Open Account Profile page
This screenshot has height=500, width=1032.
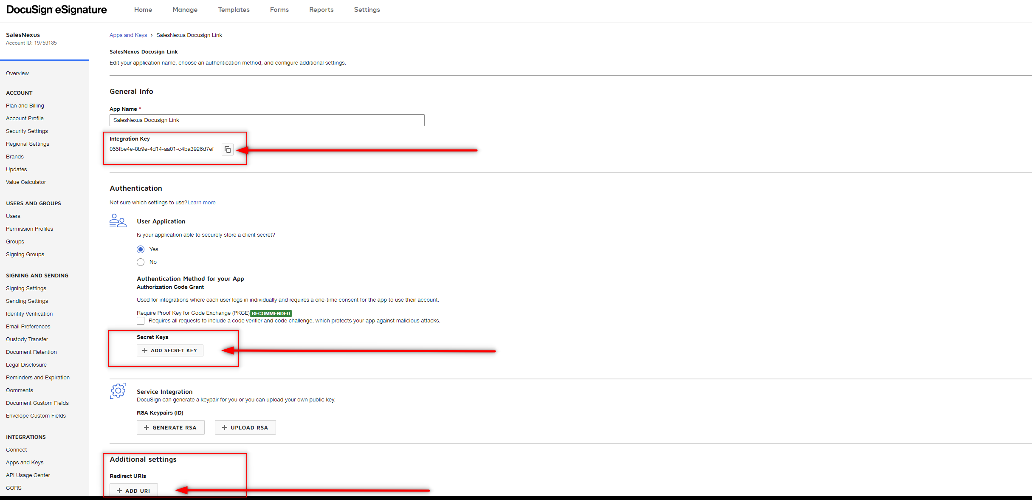point(25,119)
